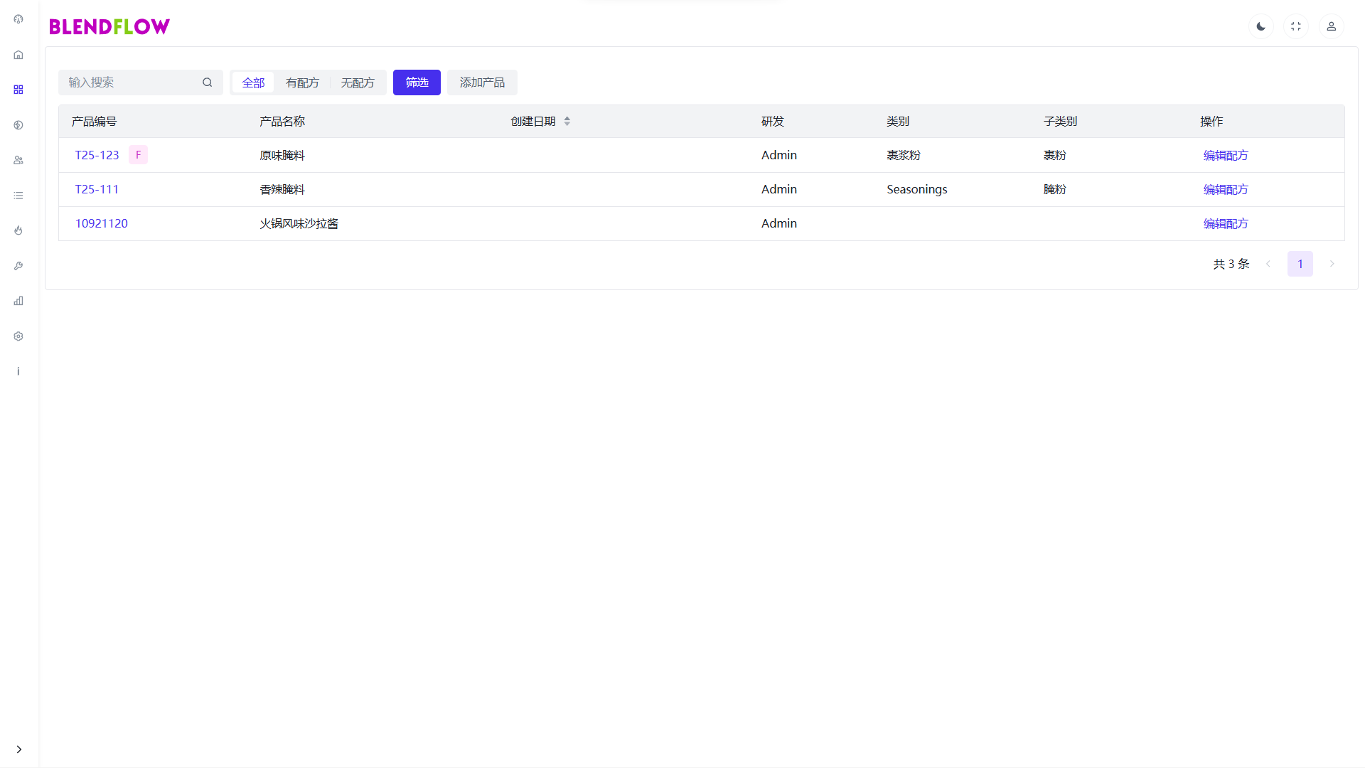The image size is (1365, 768).
Task: Sort table by 创建日期 column arrows
Action: tap(567, 122)
